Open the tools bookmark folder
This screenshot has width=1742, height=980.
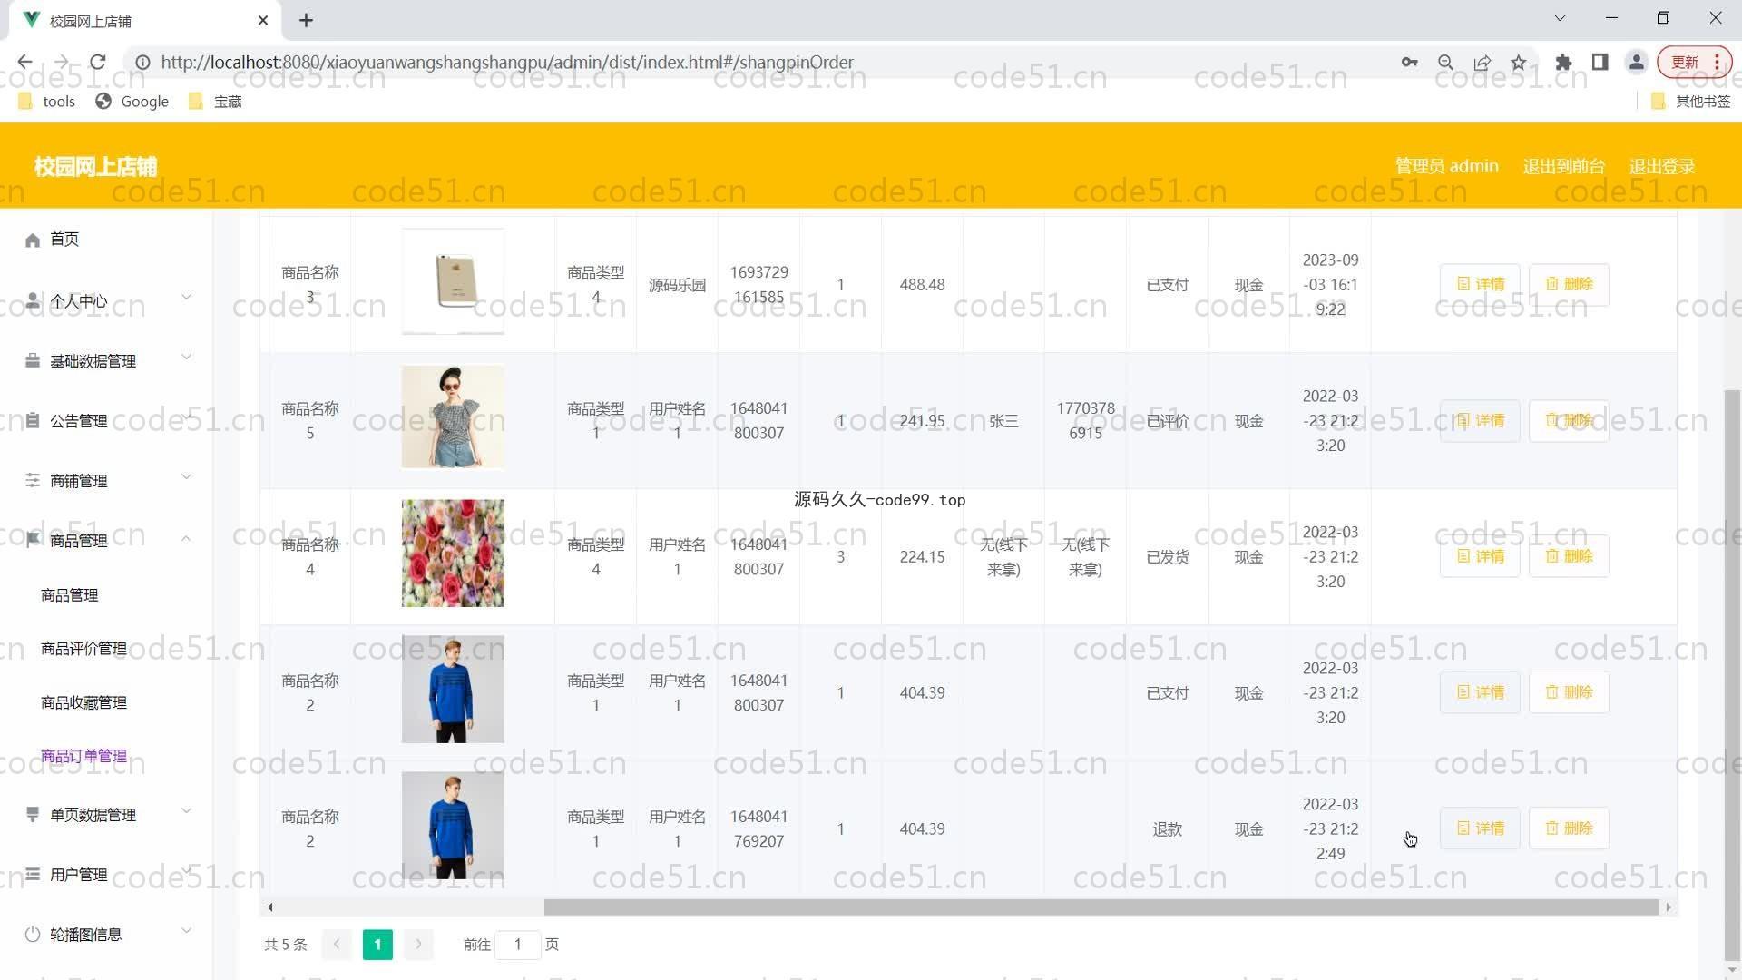[47, 102]
